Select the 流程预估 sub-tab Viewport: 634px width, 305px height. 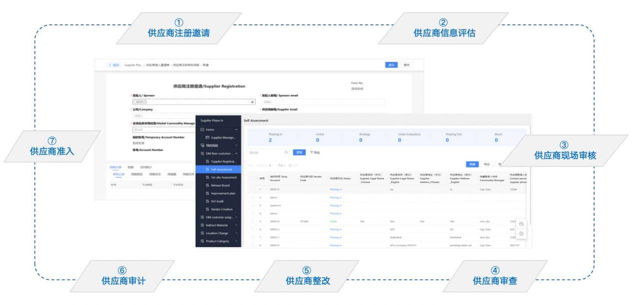[137, 174]
